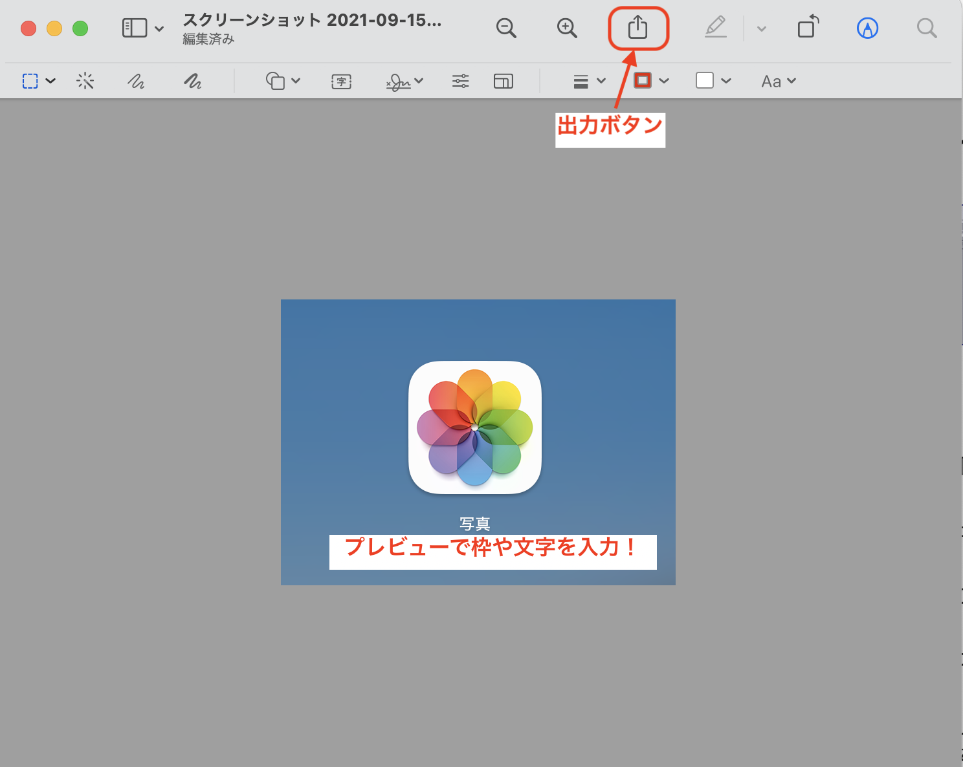This screenshot has width=963, height=767.
Task: Minimize the window with yellow button
Action: pos(54,28)
